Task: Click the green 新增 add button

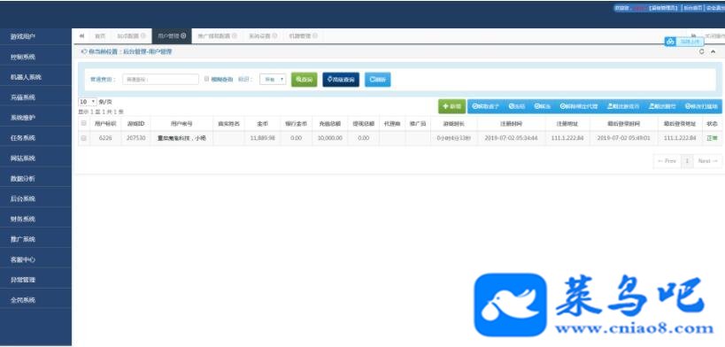Action: coord(451,106)
